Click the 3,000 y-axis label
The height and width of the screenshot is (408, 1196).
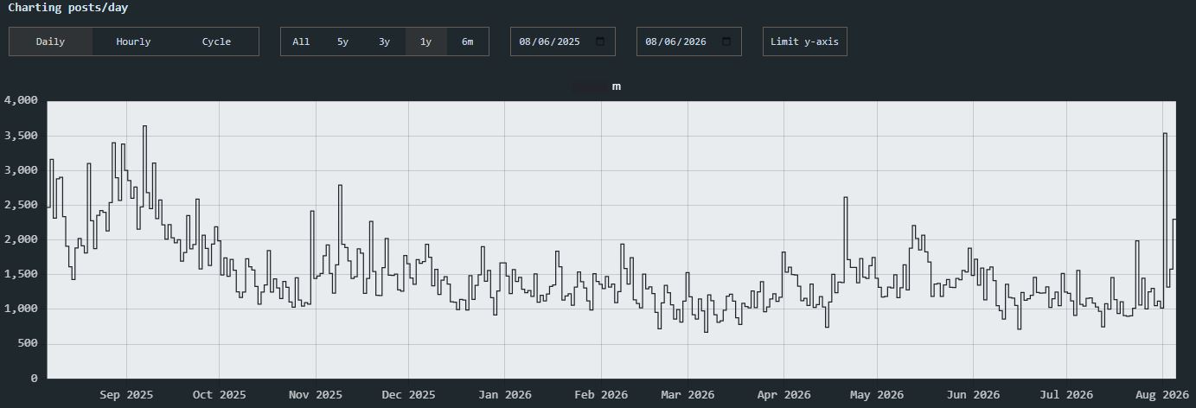pos(21,170)
